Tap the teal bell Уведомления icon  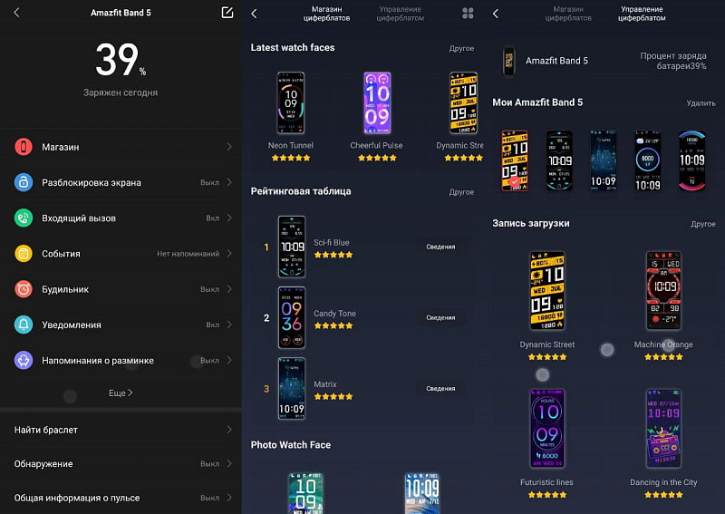[x=24, y=325]
